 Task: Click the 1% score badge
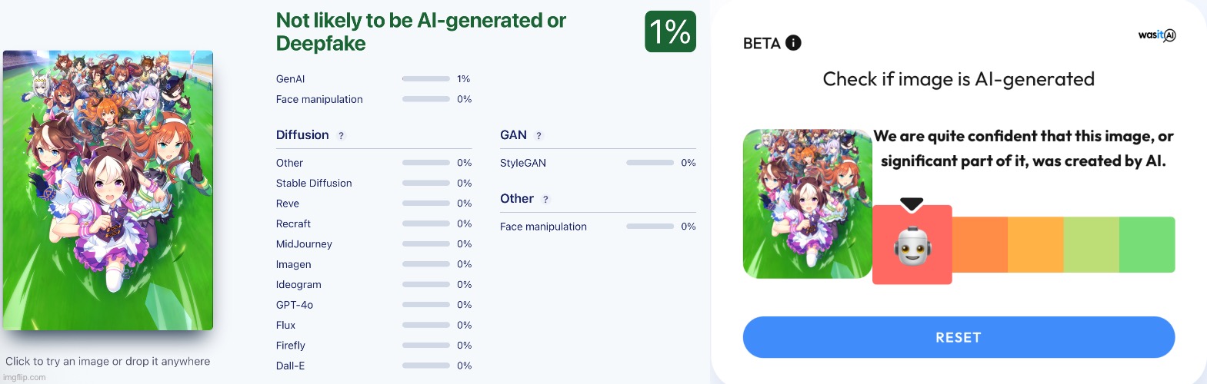(x=670, y=31)
